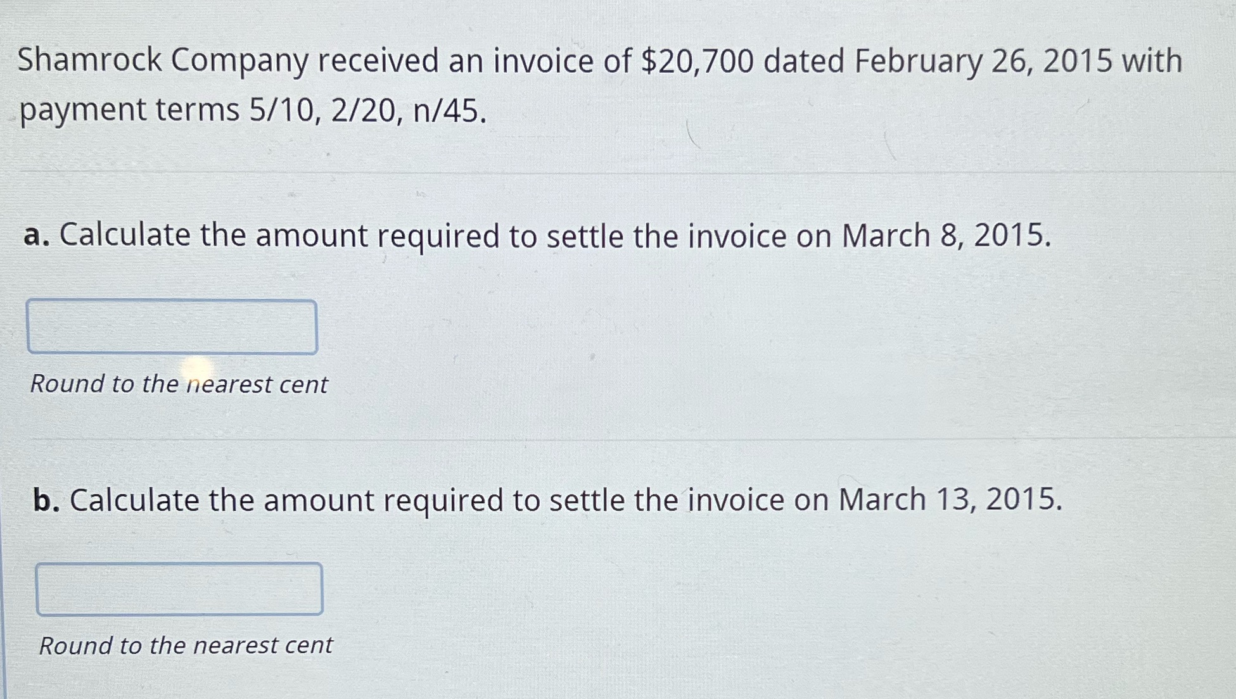Viewport: 1236px width, 699px height.
Task: Click 'March 8, 2015' in question a
Action: pyautogui.click(x=946, y=236)
